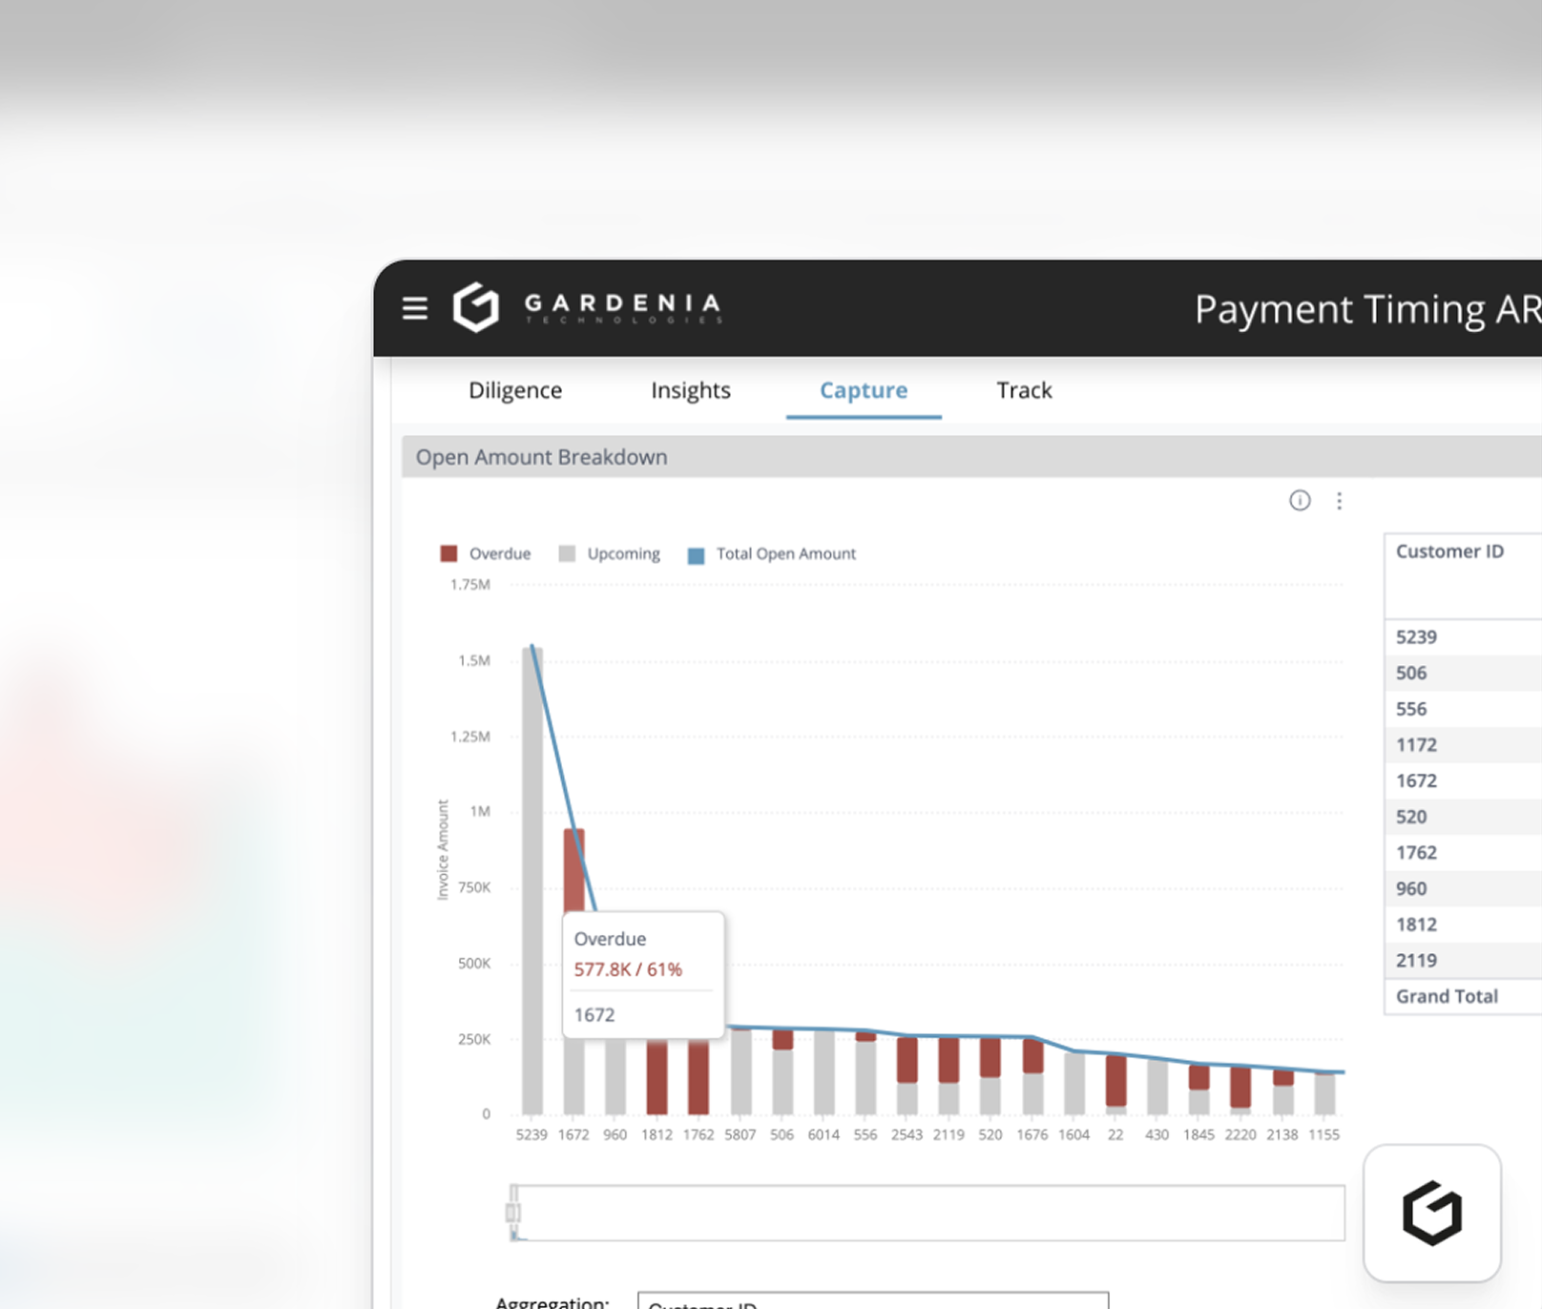This screenshot has height=1309, width=1542.
Task: Toggle the Overdue legend series
Action: tap(485, 553)
